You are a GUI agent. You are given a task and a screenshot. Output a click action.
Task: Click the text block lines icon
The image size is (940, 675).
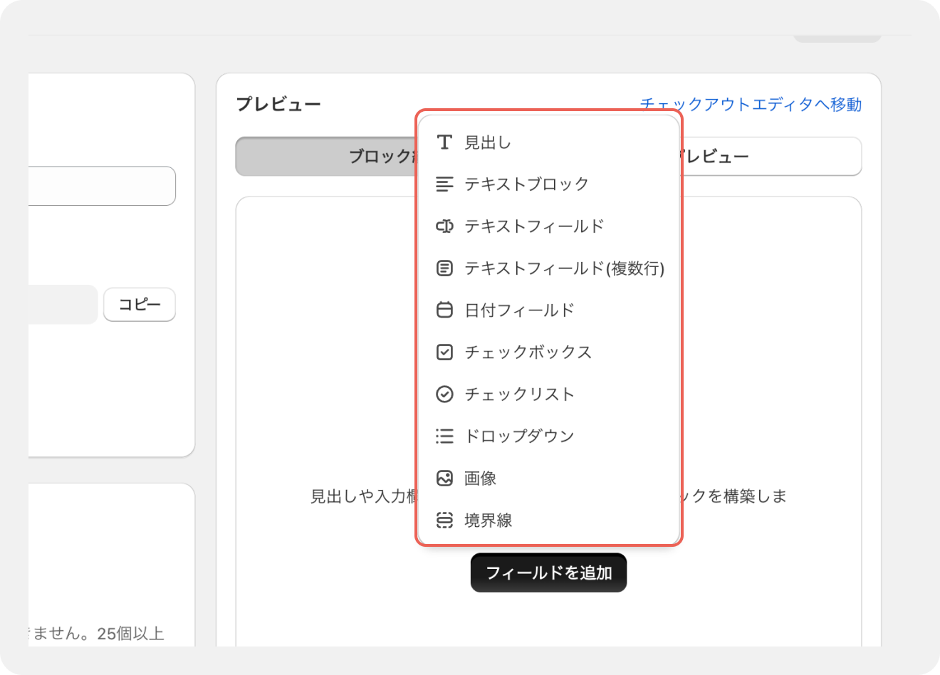(444, 184)
